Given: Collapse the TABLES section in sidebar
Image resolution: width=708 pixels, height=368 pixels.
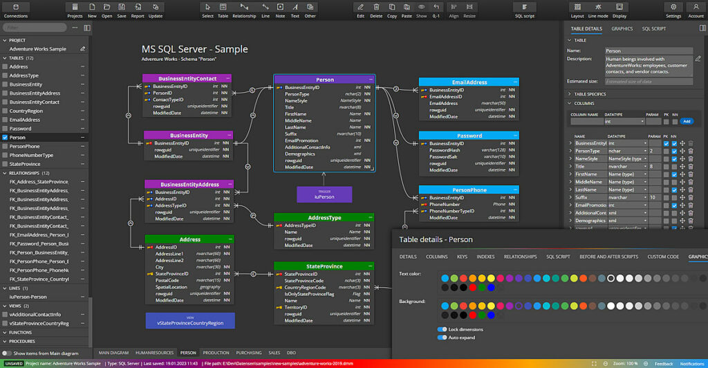Looking at the screenshot, I should pos(5,58).
